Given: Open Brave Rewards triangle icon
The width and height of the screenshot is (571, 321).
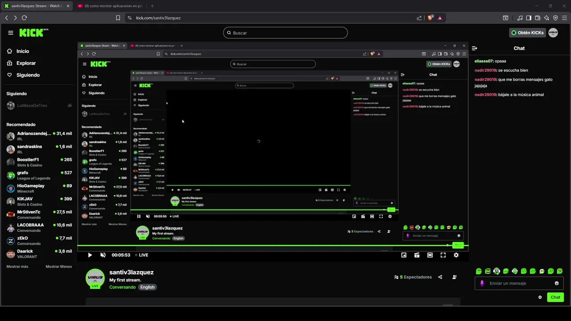Looking at the screenshot, I should pos(440,18).
